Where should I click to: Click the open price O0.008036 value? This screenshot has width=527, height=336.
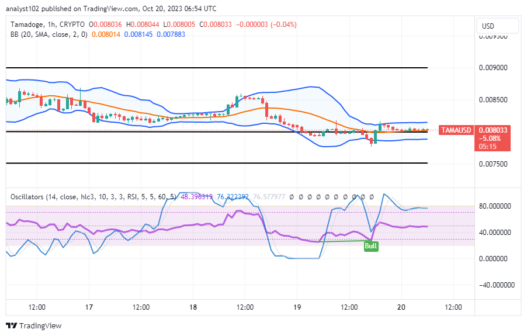point(105,25)
